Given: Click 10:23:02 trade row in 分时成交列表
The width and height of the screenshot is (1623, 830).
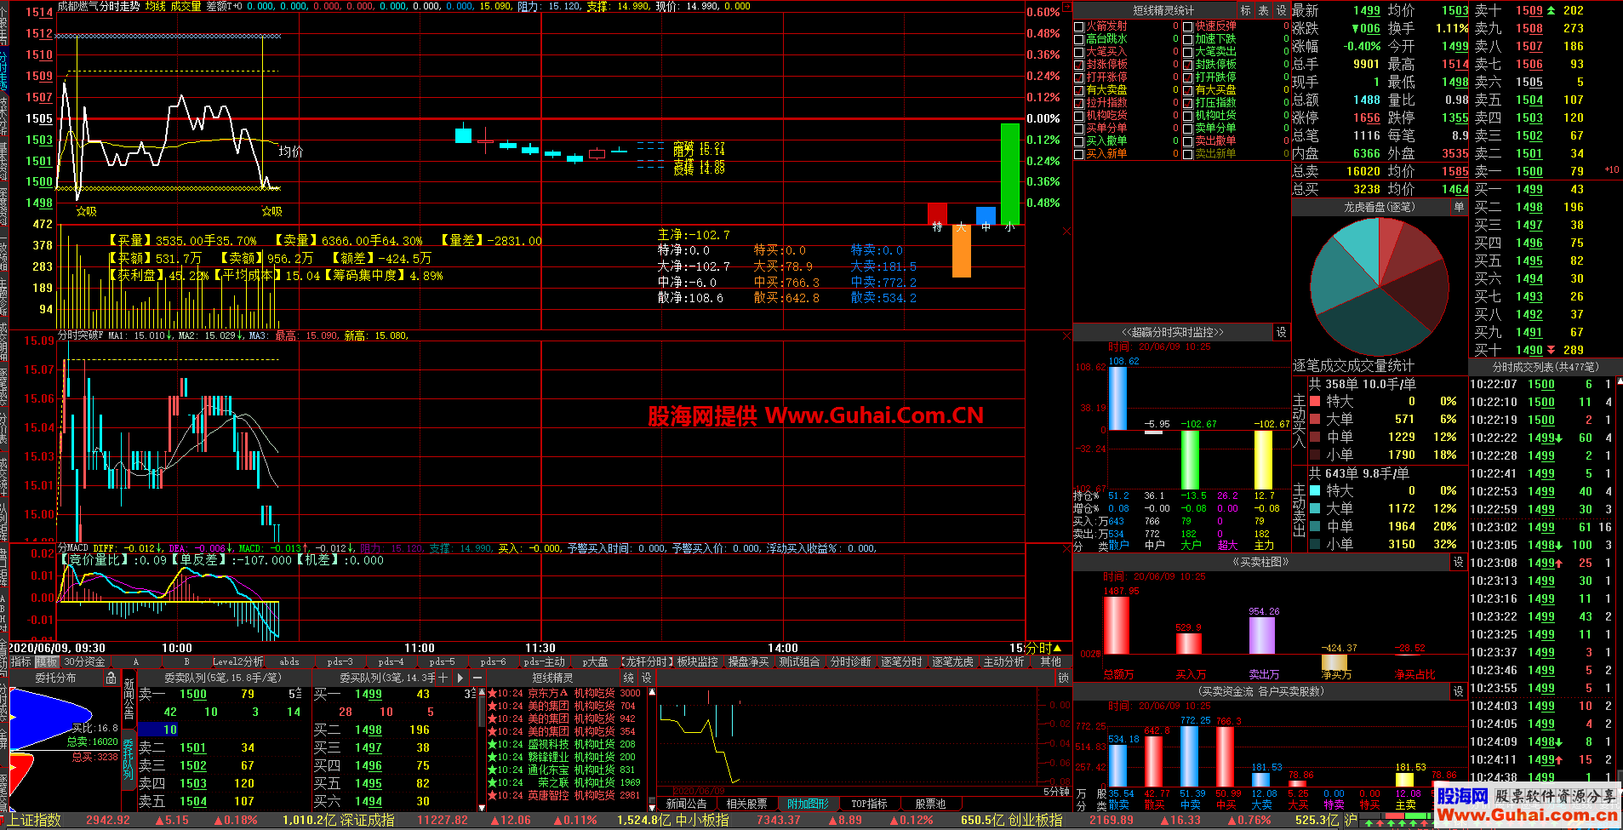Looking at the screenshot, I should [1541, 527].
